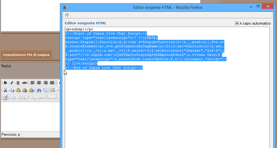
Task: Delete the table row icon
Action: (40, 98)
